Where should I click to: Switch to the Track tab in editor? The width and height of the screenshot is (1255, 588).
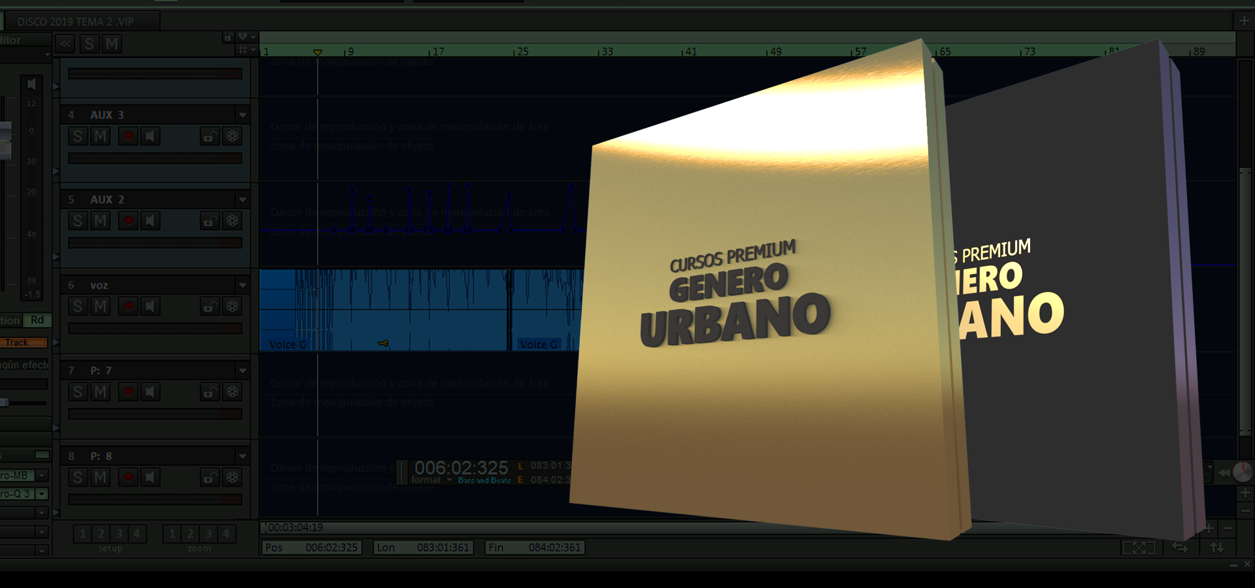pyautogui.click(x=24, y=342)
